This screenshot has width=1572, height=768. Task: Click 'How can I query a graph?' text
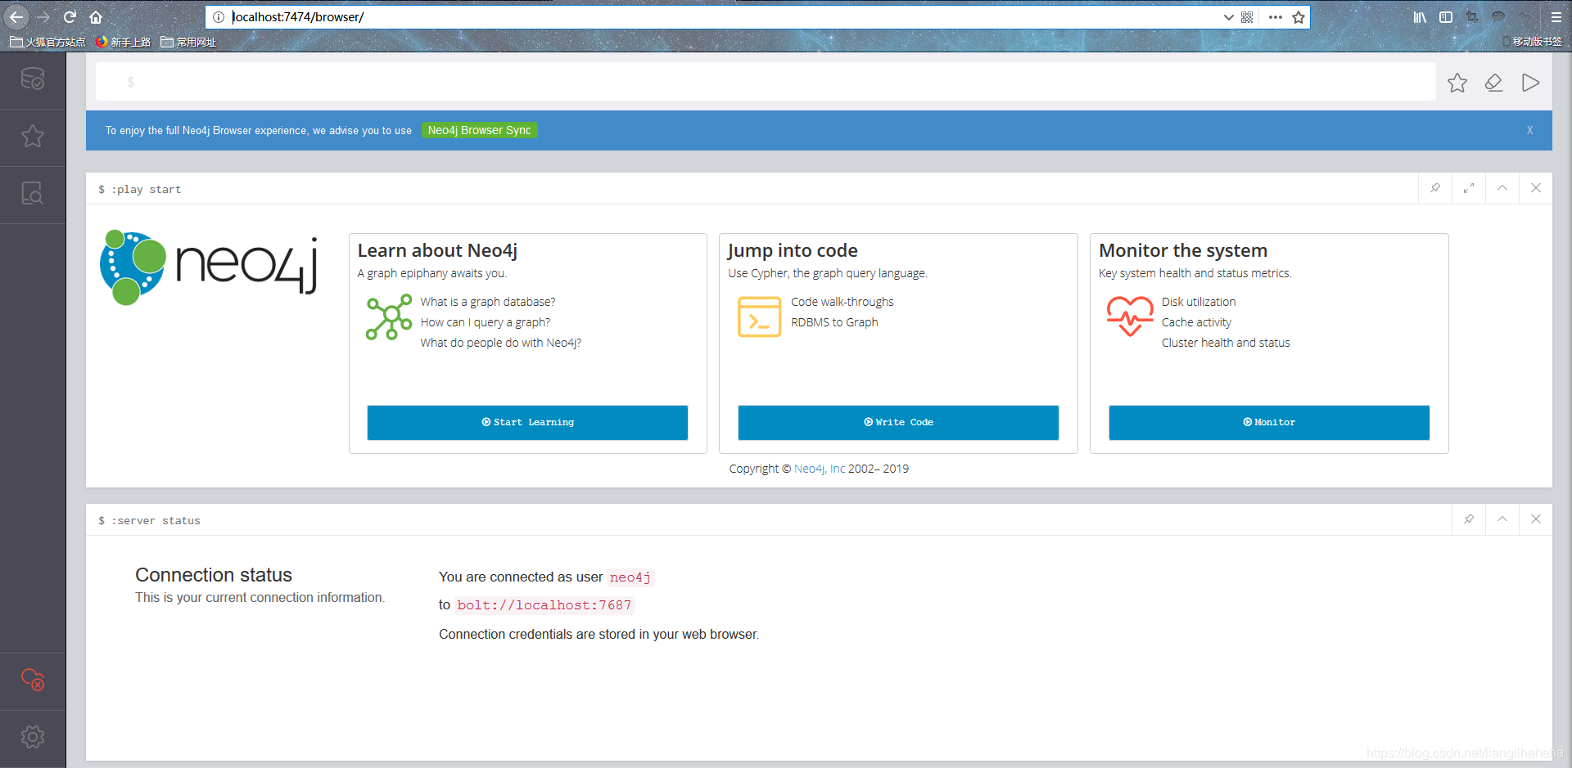pos(486,322)
